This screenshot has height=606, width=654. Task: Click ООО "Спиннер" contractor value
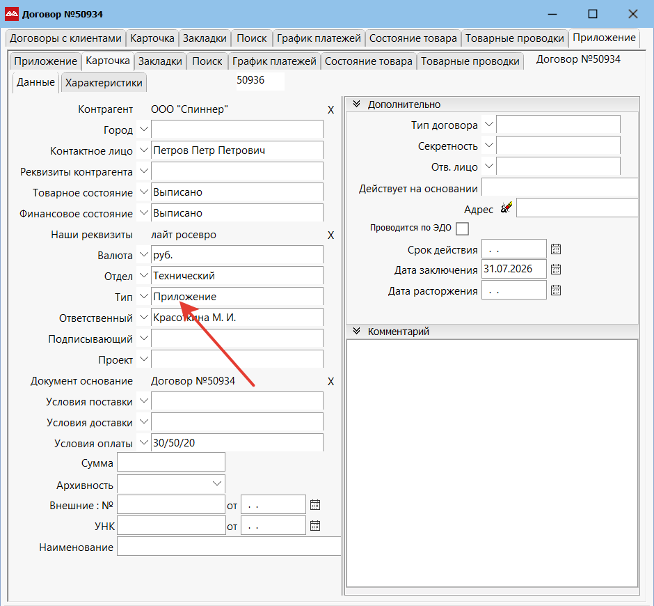click(x=189, y=109)
